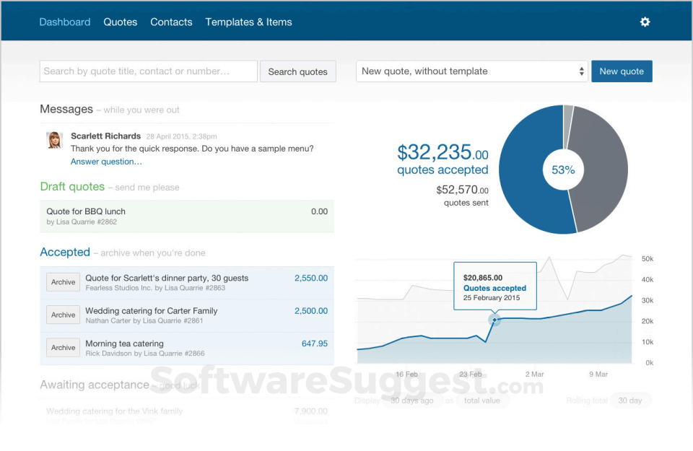Viewport: 693px width, 451px height.
Task: Click the Scarlett Richards profile photo
Action: pos(55,140)
